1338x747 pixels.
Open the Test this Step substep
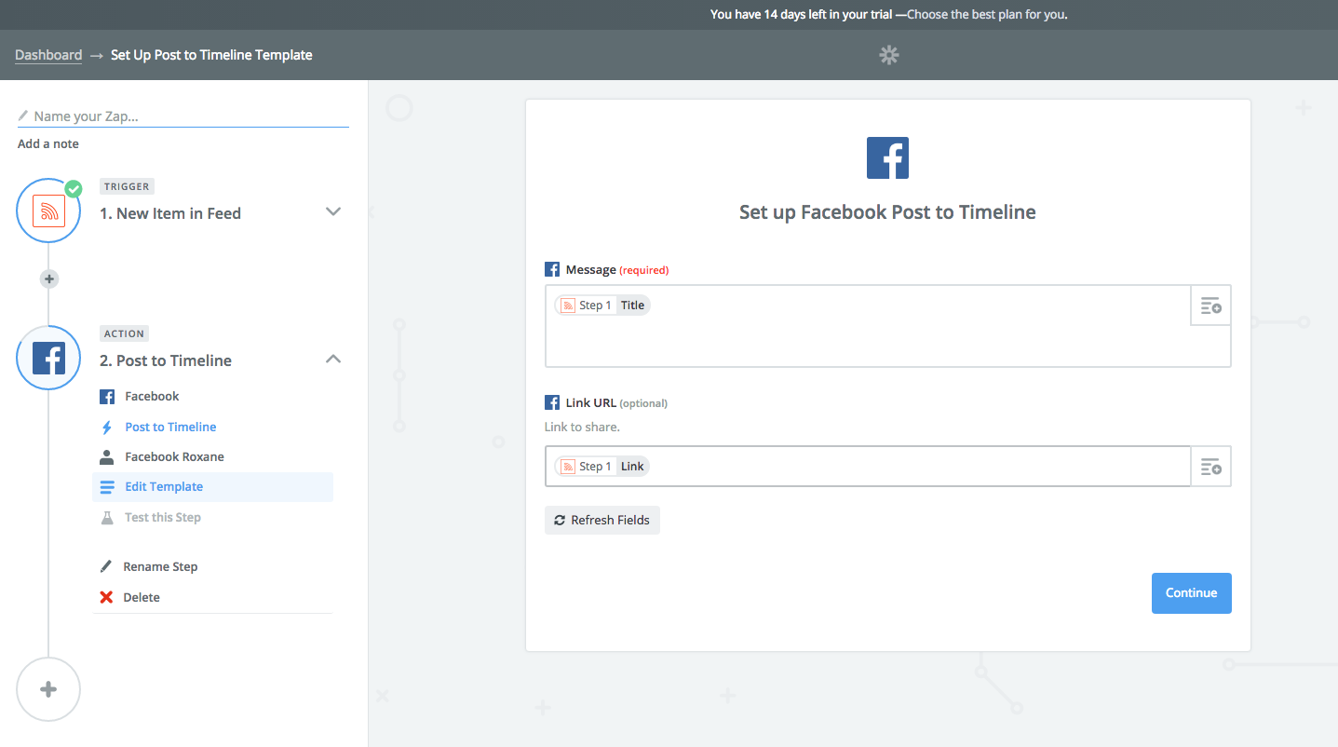coord(163,518)
